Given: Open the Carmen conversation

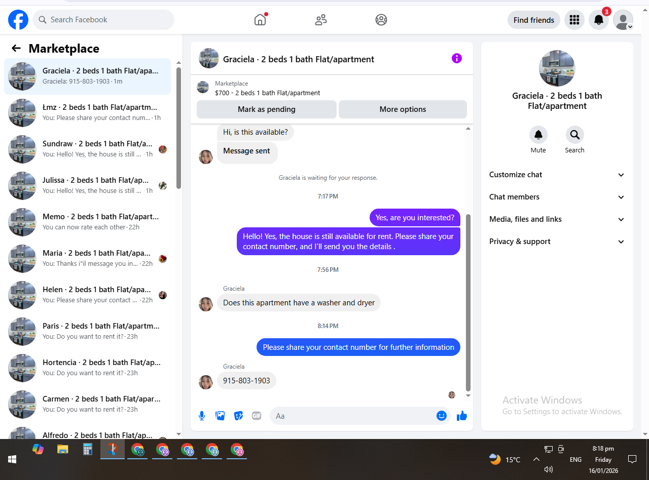Looking at the screenshot, I should pyautogui.click(x=87, y=405).
